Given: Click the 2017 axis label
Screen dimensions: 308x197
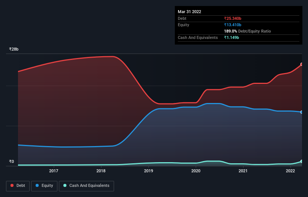Looking at the screenshot, I should coord(54,171).
